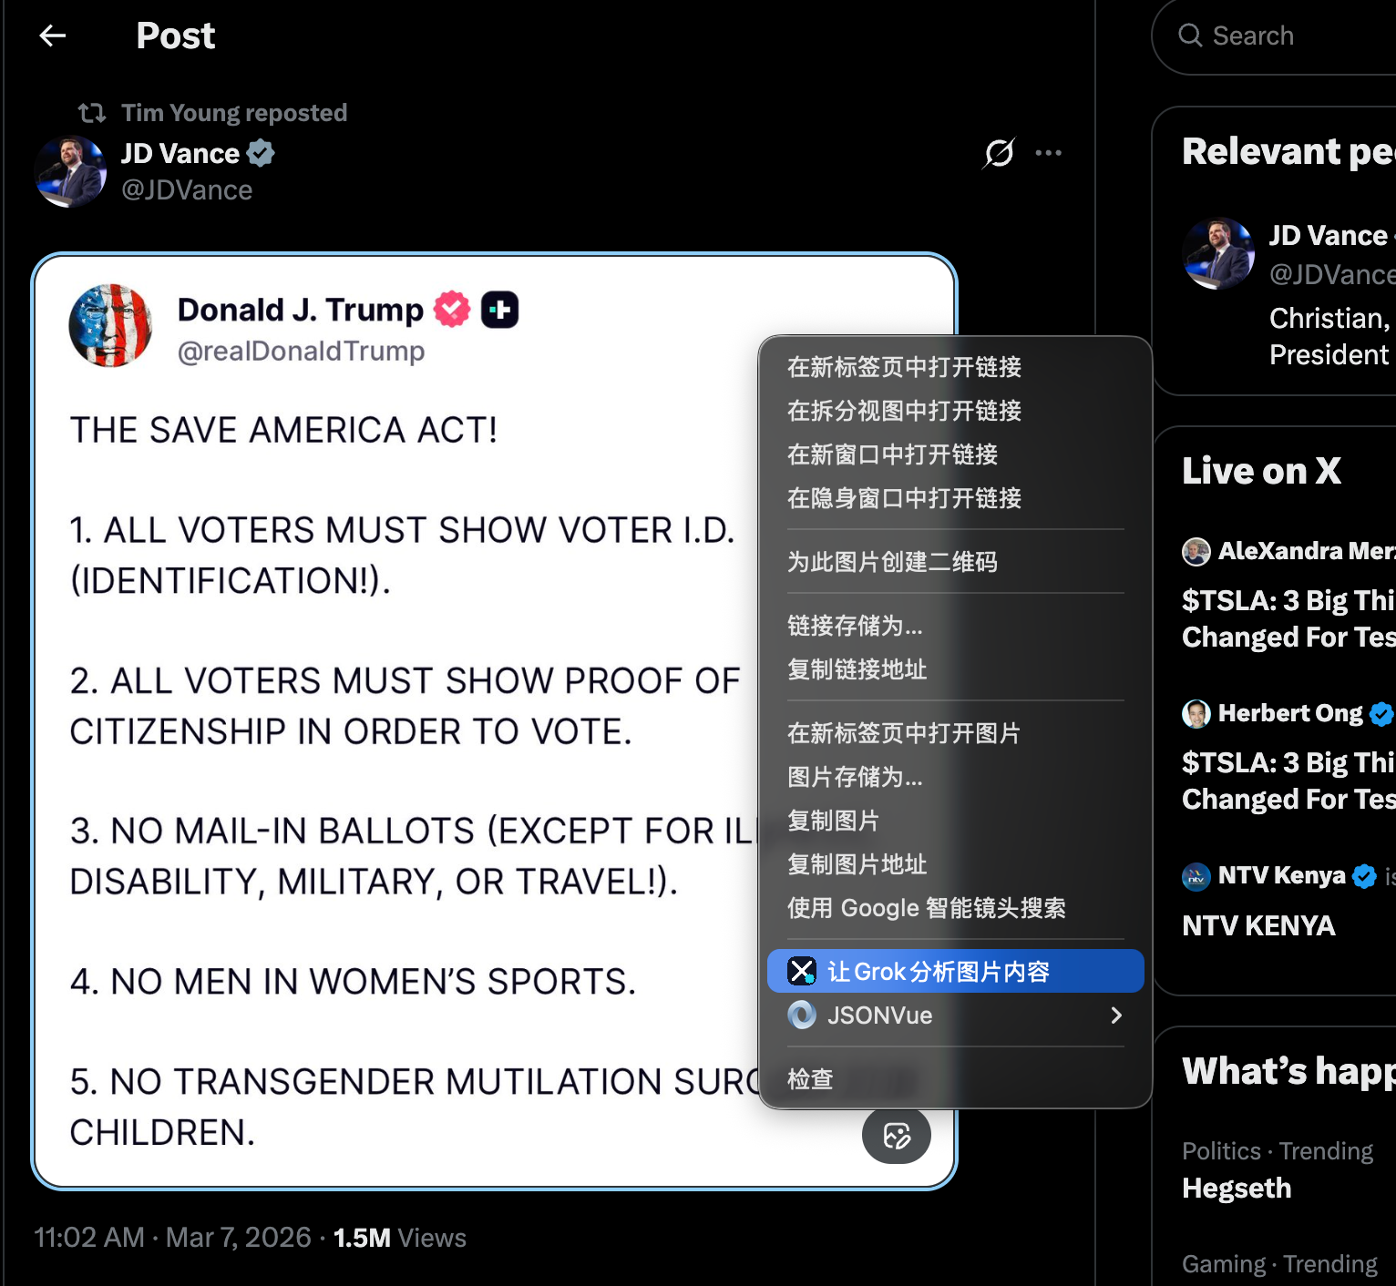This screenshot has height=1286, width=1396.
Task: Click the Grok icon on JD Vance's post
Action: pyautogui.click(x=999, y=153)
